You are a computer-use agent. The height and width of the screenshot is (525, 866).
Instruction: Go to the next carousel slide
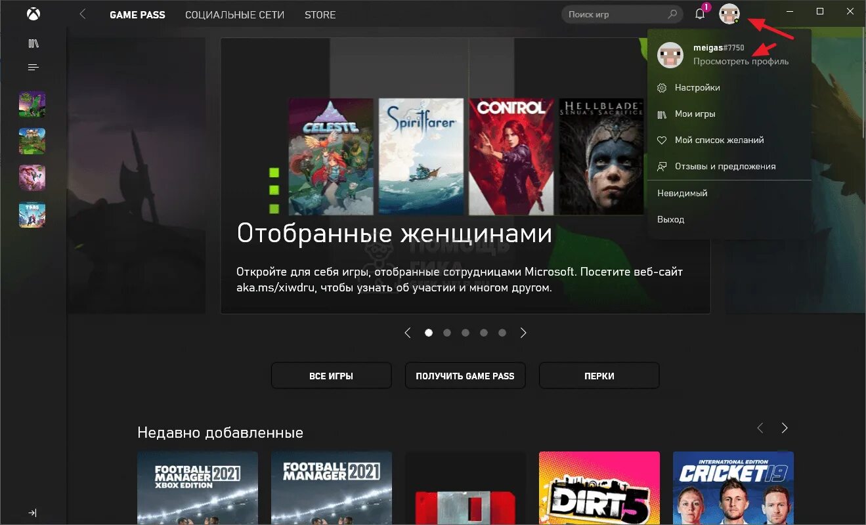pos(523,333)
